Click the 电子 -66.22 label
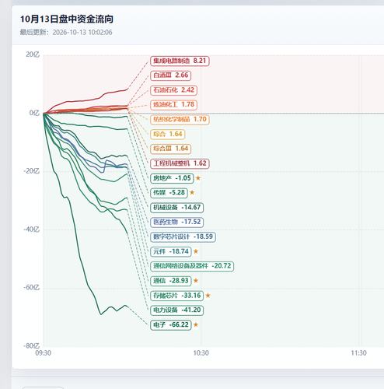The height and width of the screenshot is (389, 384). click(x=171, y=325)
